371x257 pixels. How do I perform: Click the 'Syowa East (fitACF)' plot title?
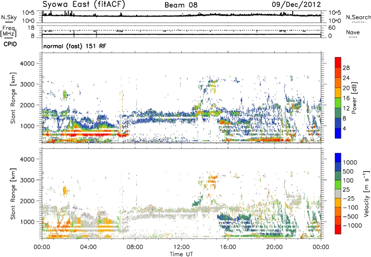tap(83, 5)
